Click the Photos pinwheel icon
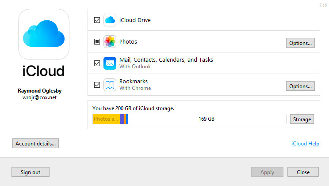This screenshot has width=329, height=186. 110,41
